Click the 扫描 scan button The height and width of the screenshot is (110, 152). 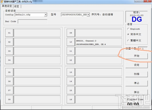click(x=137, y=74)
